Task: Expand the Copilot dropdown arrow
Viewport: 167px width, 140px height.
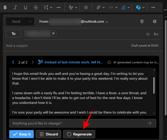Action: (x=143, y=8)
